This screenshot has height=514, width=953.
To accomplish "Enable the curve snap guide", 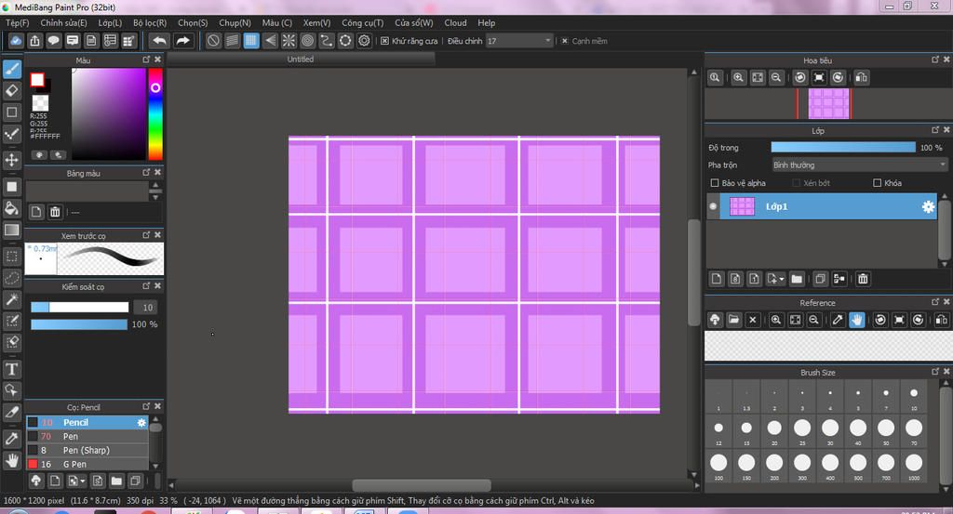I will [x=327, y=41].
